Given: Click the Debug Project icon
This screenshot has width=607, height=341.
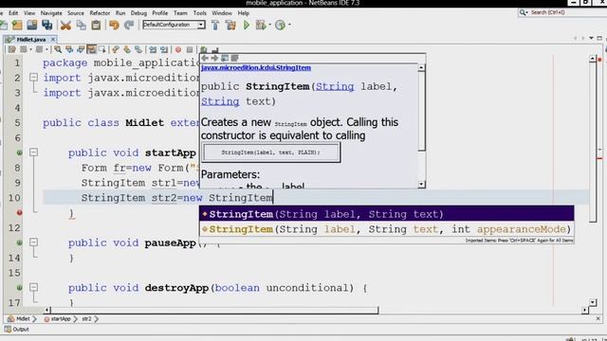Looking at the screenshot, I should pyautogui.click(x=261, y=26).
